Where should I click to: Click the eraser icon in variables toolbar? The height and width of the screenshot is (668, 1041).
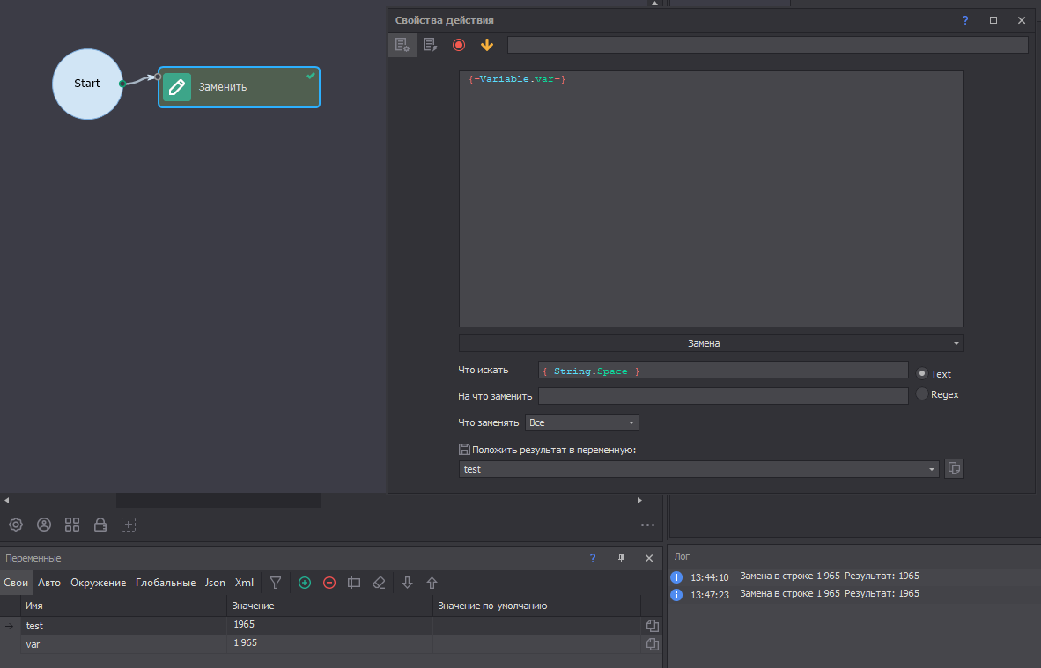pyautogui.click(x=379, y=583)
